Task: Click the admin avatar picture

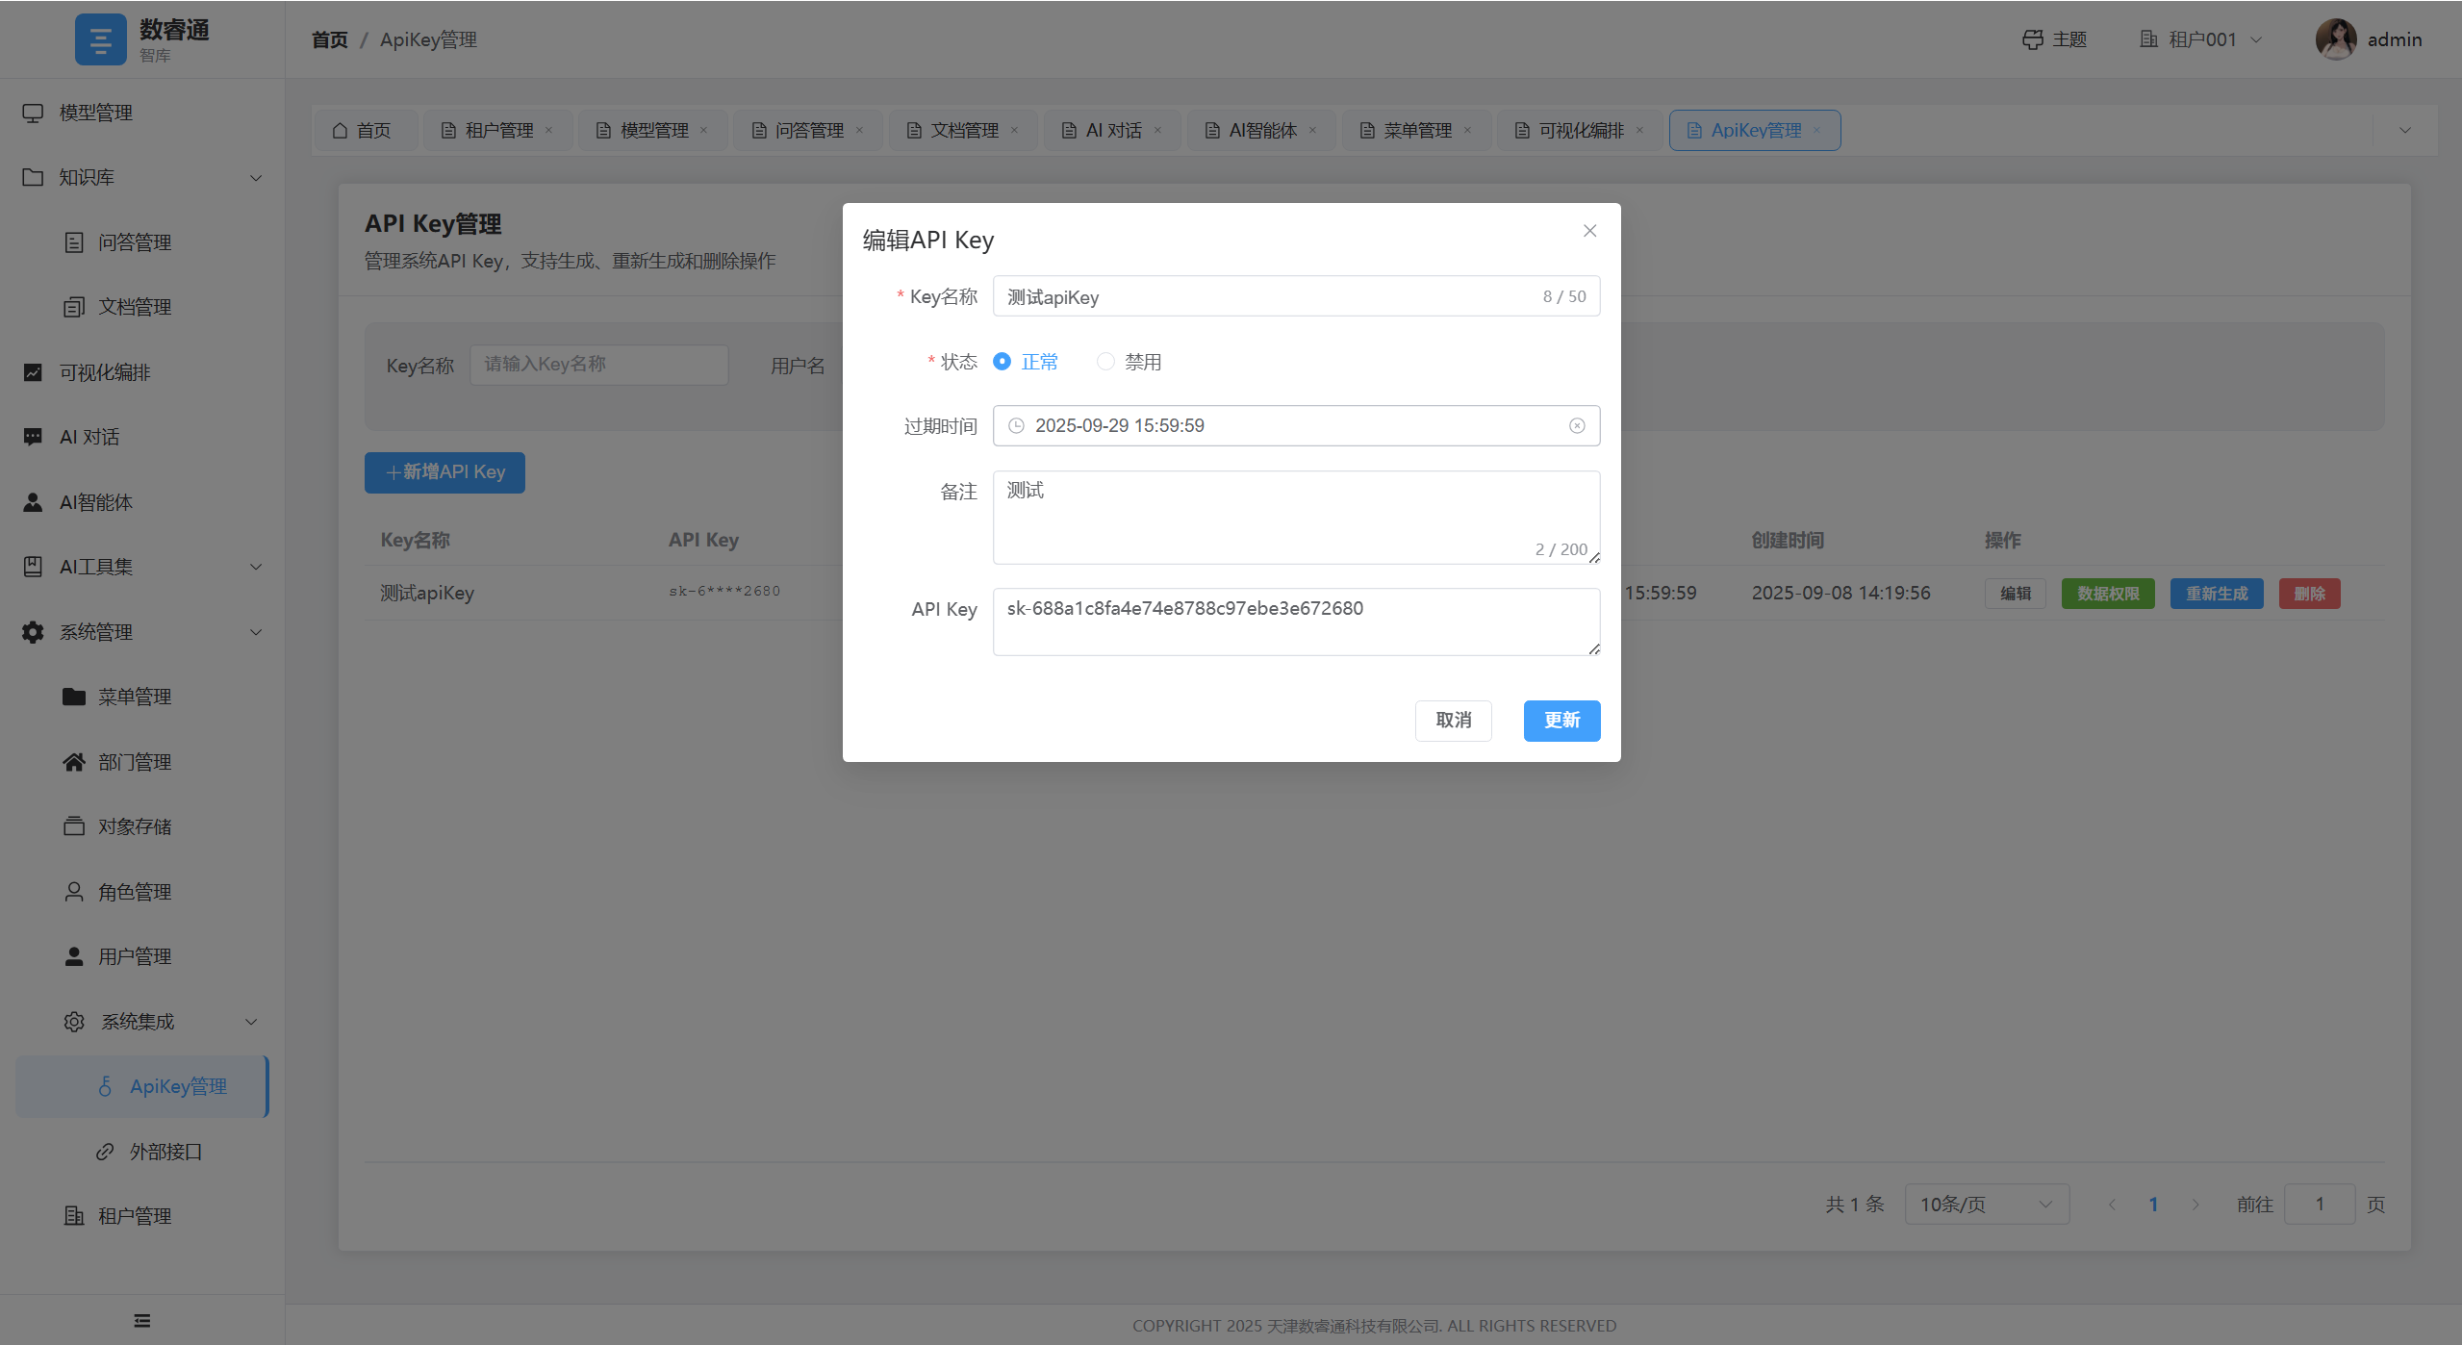Action: click(2335, 39)
